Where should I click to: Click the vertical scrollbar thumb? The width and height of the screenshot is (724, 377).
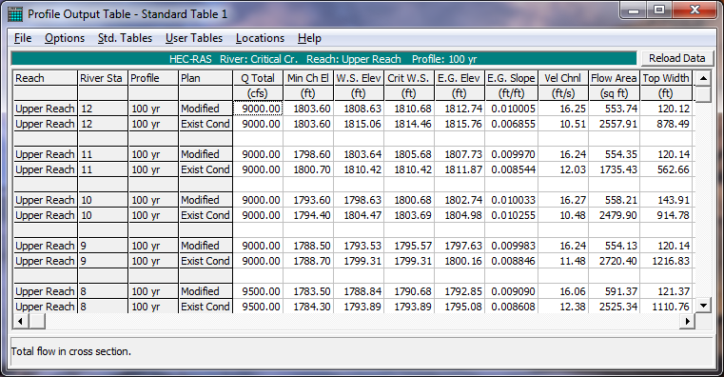point(703,94)
